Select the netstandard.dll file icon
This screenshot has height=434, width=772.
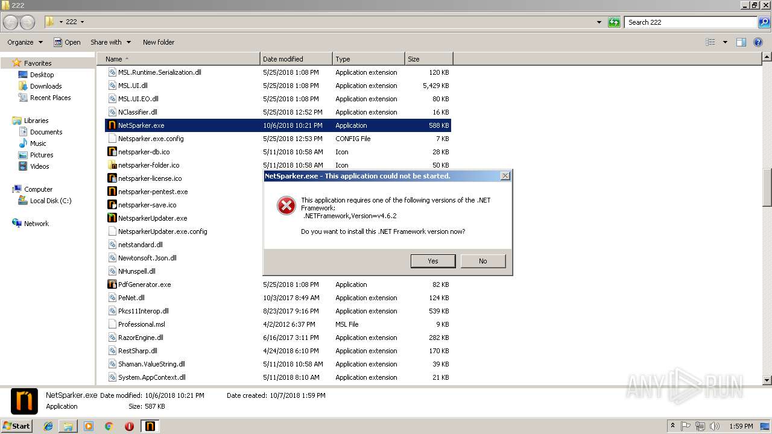pyautogui.click(x=112, y=245)
